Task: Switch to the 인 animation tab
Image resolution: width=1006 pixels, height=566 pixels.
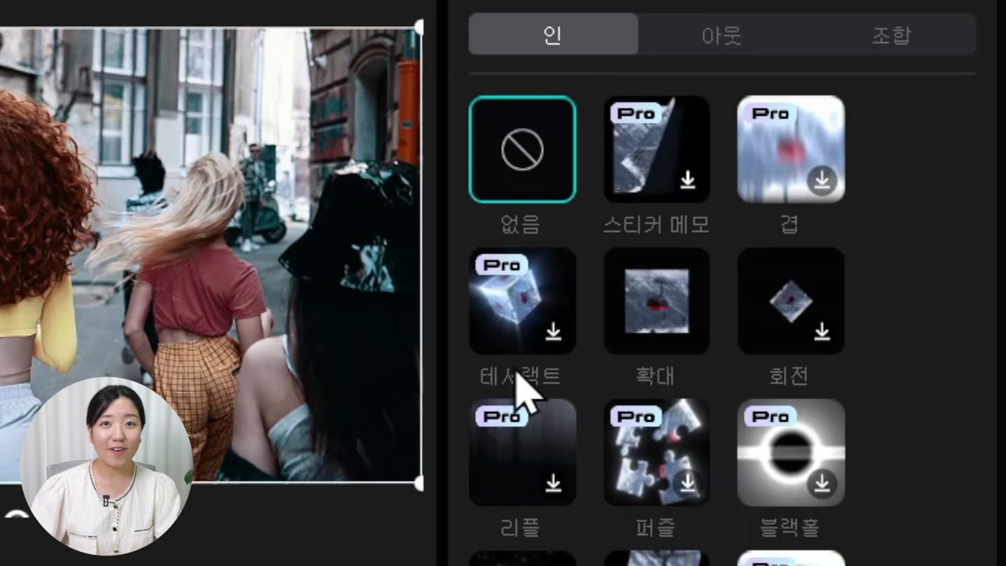Action: (553, 34)
